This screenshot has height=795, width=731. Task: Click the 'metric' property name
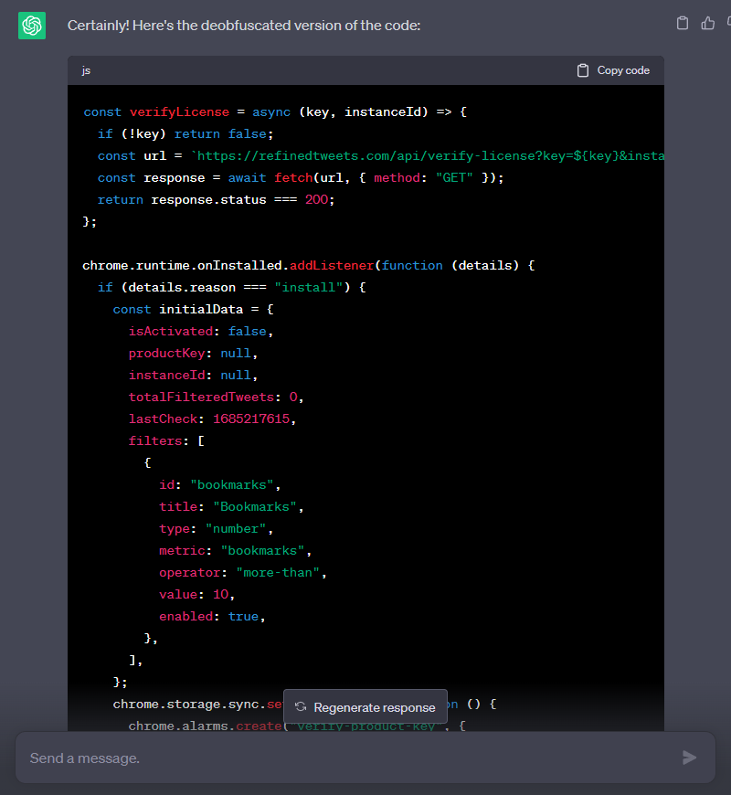tap(182, 551)
